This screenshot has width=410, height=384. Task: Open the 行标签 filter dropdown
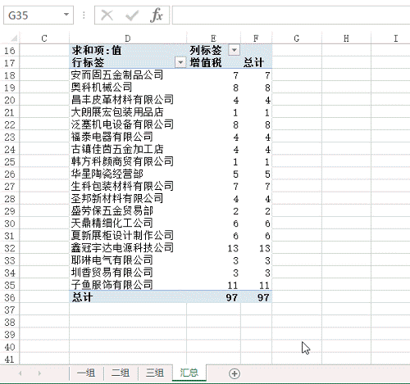coord(180,62)
